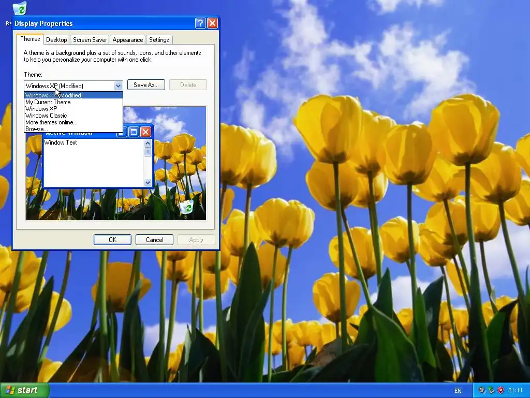Click the Delete theme button
This screenshot has width=530, height=398.
pyautogui.click(x=188, y=85)
